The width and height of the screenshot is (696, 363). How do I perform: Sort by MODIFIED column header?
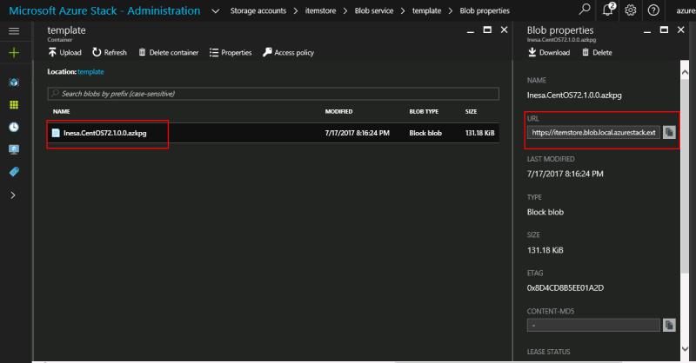pos(338,112)
